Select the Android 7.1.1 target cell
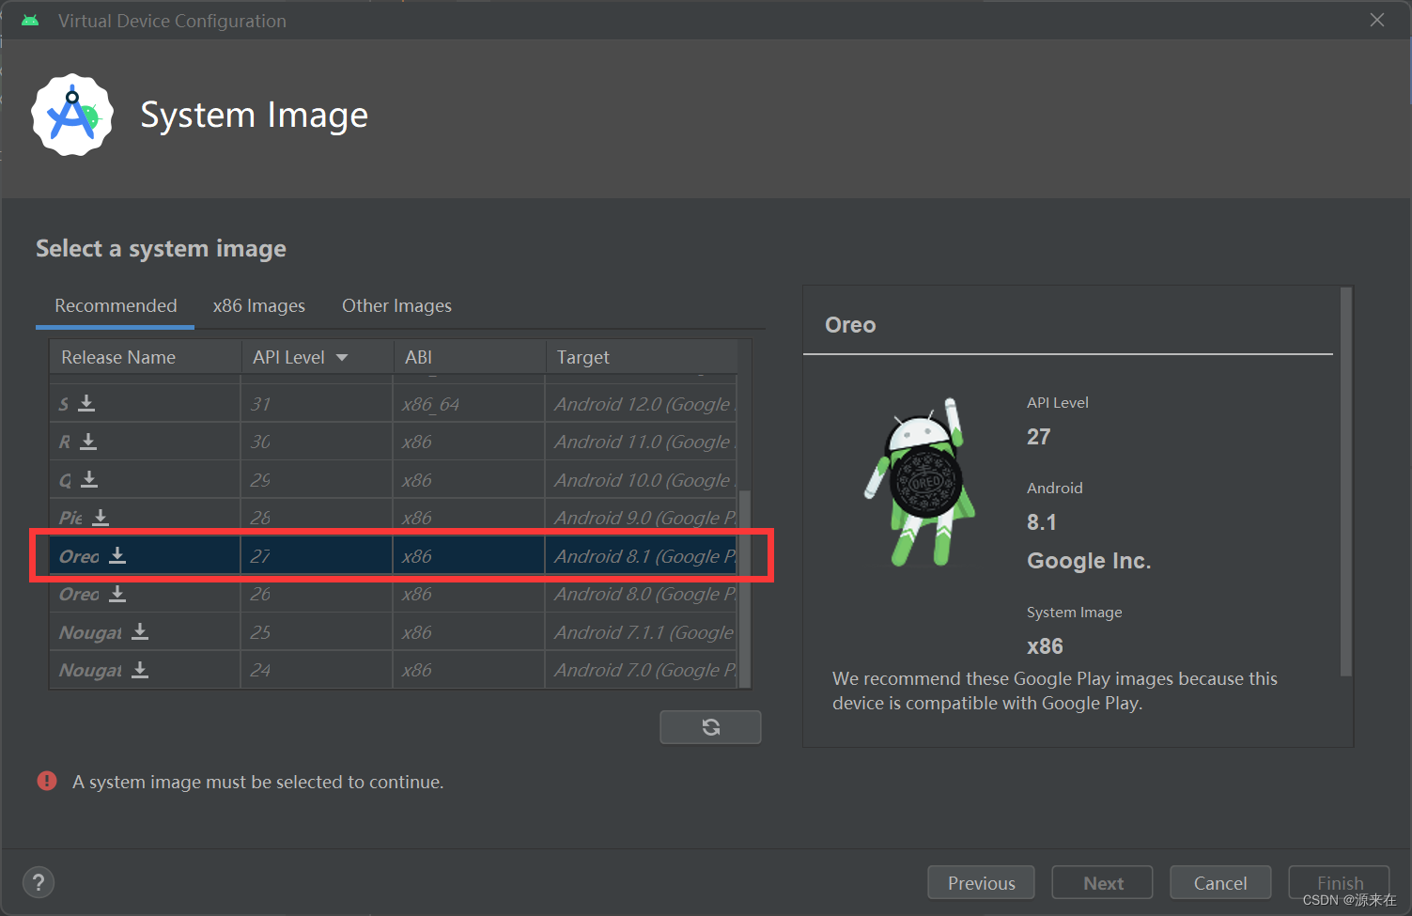1412x916 pixels. click(641, 632)
